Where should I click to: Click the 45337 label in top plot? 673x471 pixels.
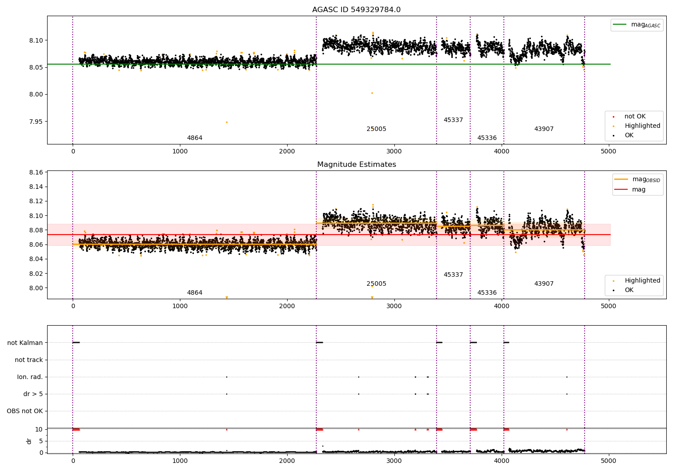[x=453, y=120]
